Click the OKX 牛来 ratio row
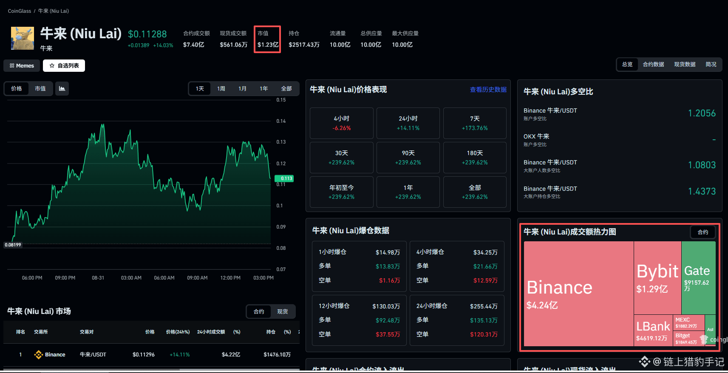Image resolution: width=728 pixels, height=373 pixels. 620,140
